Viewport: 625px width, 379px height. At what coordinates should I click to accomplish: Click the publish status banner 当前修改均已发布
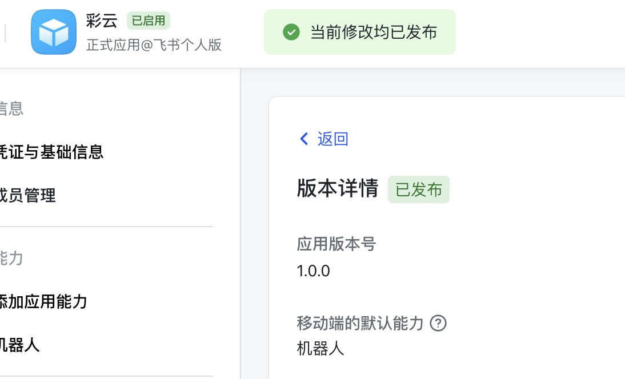360,33
